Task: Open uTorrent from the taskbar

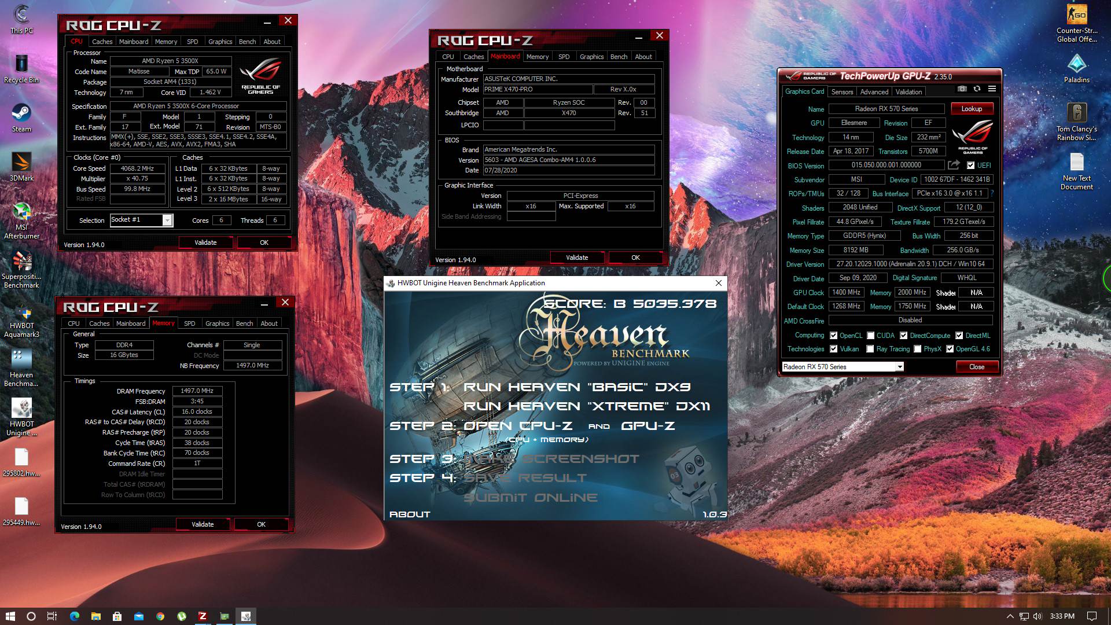Action: click(182, 616)
